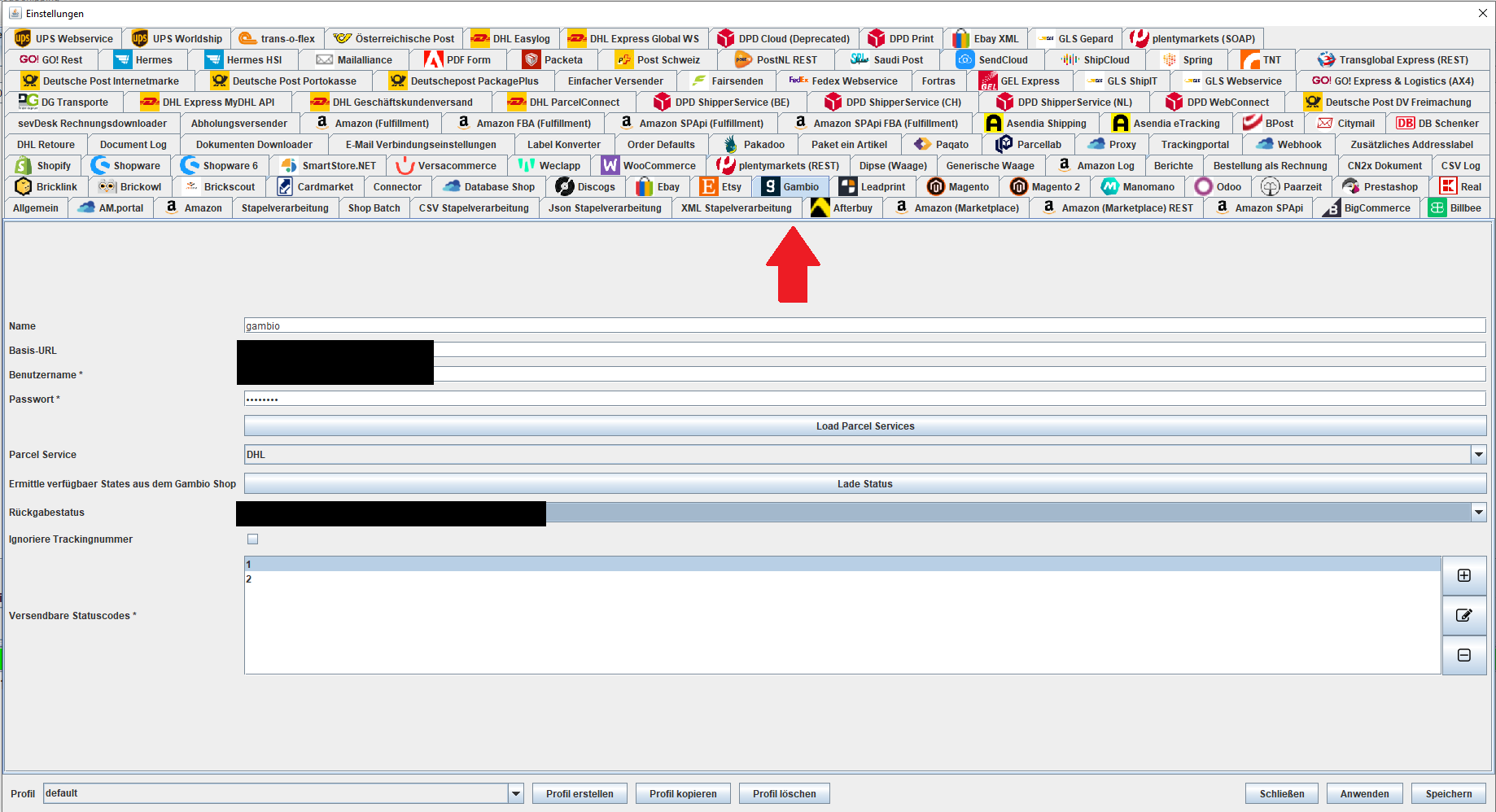
Task: Click the Passwort input field
Action: (x=865, y=399)
